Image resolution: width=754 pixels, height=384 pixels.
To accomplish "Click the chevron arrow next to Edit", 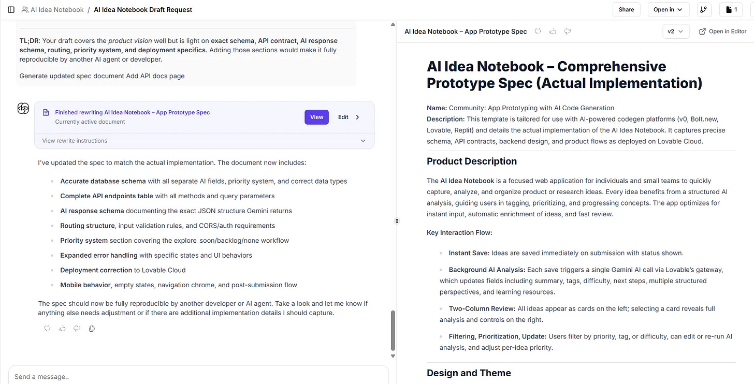I will (x=357, y=117).
